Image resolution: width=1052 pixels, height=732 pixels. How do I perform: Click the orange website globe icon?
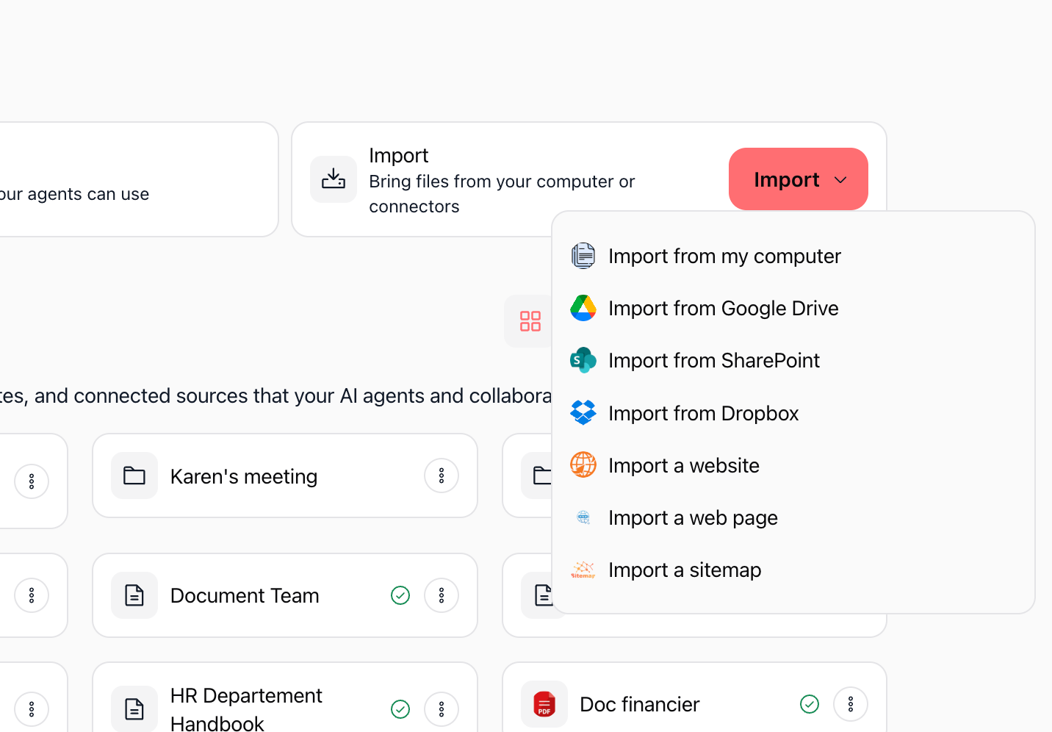tap(583, 465)
